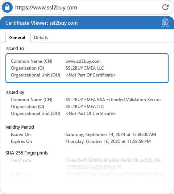Click SSL2BUY EMEA RSA Extended Validation Secure

pyautogui.click(x=113, y=100)
